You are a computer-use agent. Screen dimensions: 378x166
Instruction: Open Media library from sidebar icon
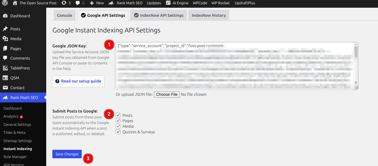coord(5,39)
